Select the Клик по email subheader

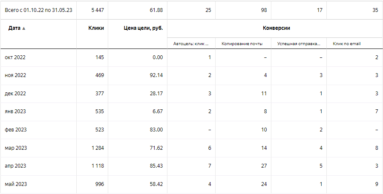pyautogui.click(x=347, y=43)
